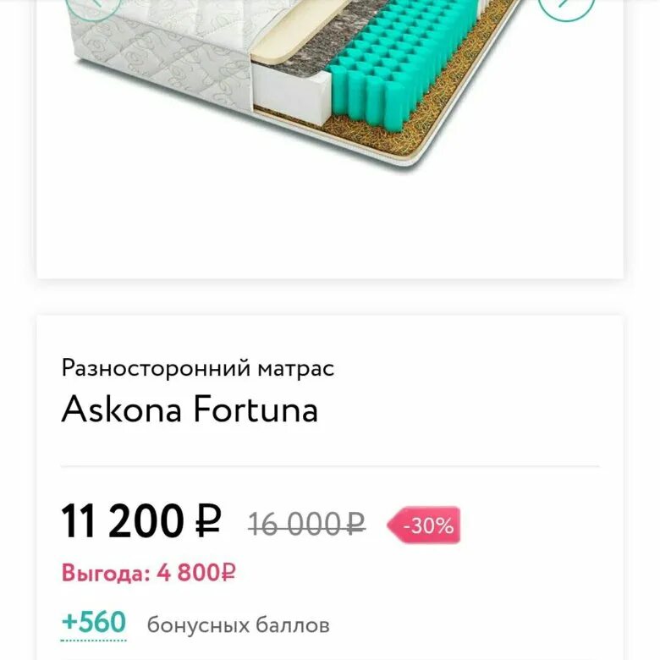Click the ruble sign after 11 200
The height and width of the screenshot is (660, 660).
[207, 521]
